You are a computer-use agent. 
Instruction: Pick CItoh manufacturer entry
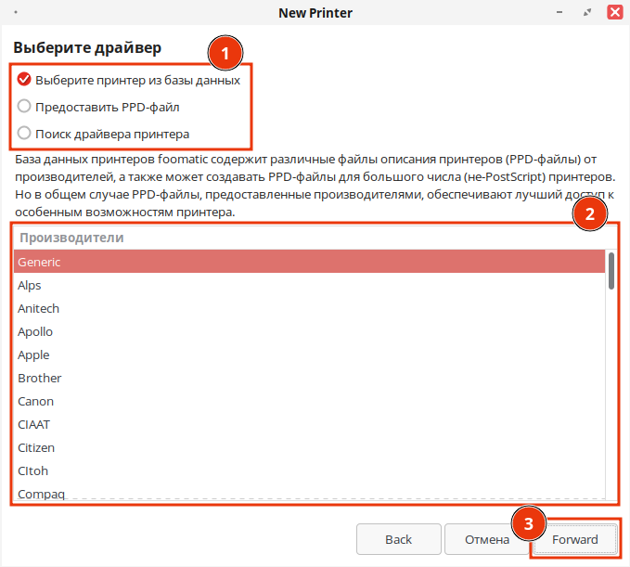tap(34, 470)
